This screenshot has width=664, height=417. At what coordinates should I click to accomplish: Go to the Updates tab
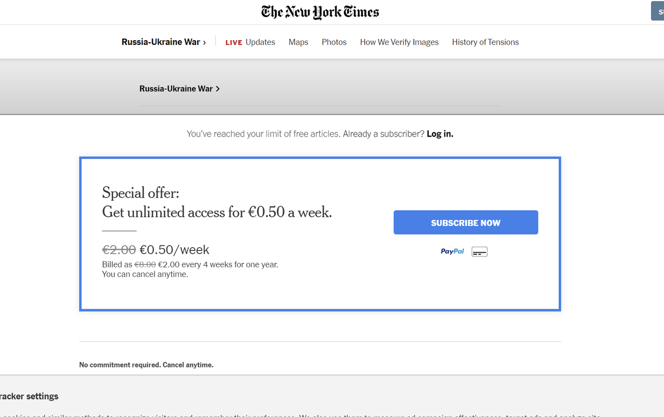[260, 42]
